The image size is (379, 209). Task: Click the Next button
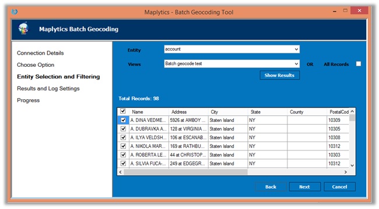point(304,186)
